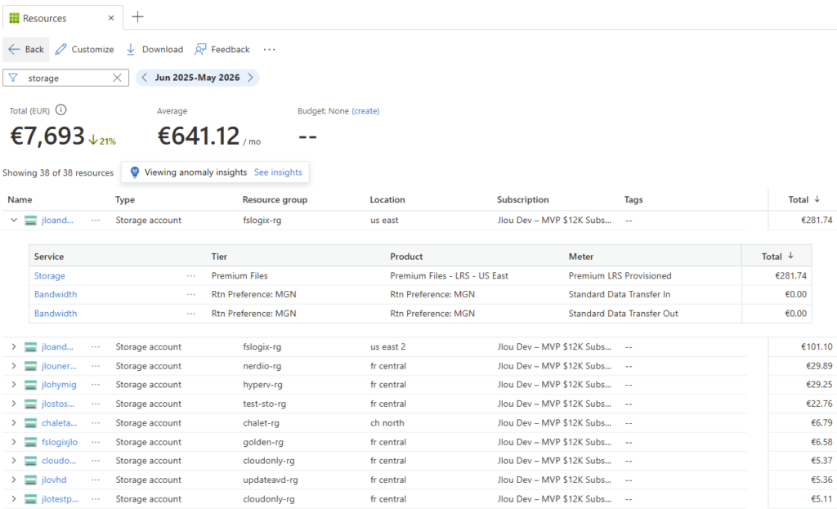Click the Back arrow button

26,49
